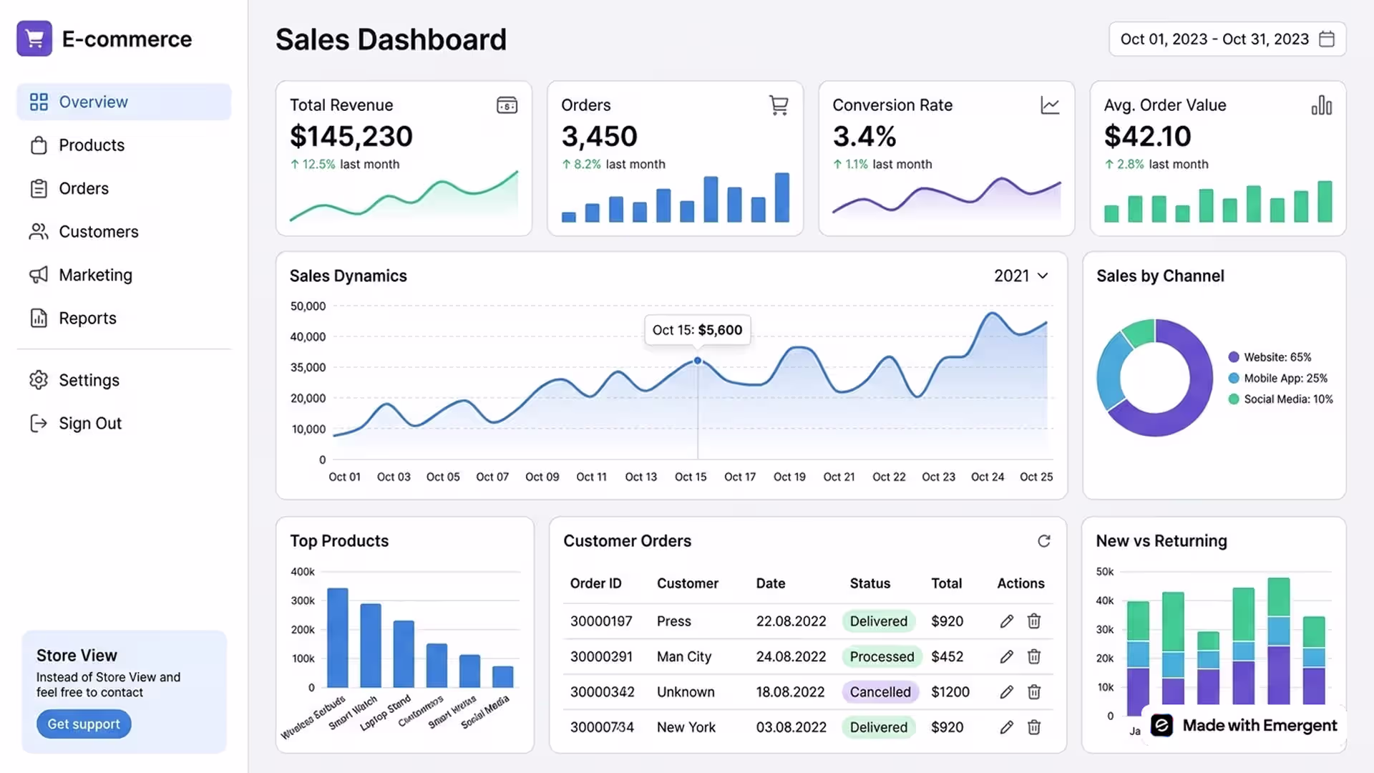Click the Processed status badge
This screenshot has height=773, width=1374.
[882, 656]
